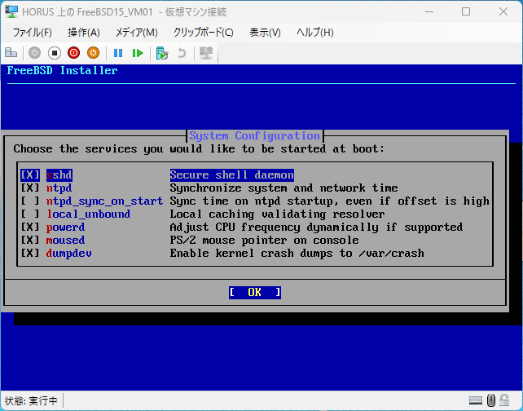Uncheck the ntpd service checkbox
523x411 pixels.
(30, 188)
